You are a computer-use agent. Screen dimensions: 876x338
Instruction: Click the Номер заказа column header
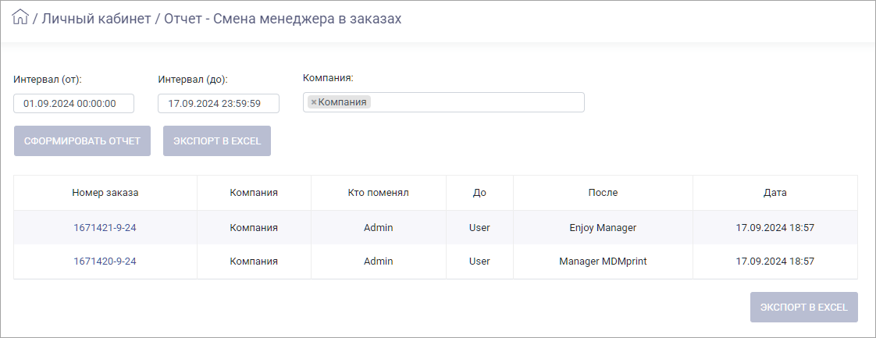click(105, 193)
